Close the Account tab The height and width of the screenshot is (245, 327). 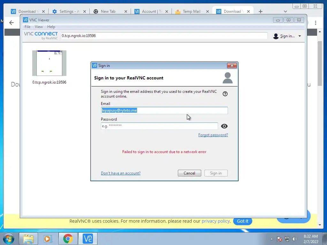(x=167, y=11)
